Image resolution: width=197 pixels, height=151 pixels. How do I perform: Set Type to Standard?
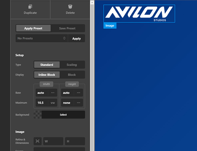coord(47,65)
